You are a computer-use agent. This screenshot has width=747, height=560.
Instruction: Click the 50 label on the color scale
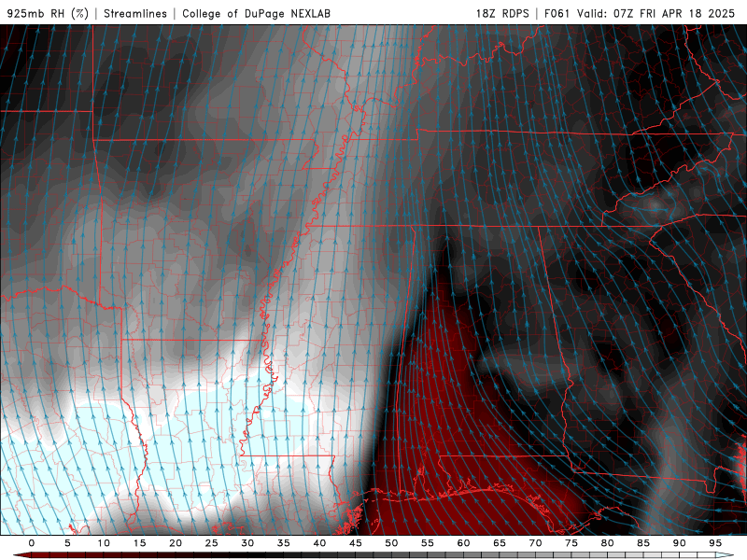391,543
